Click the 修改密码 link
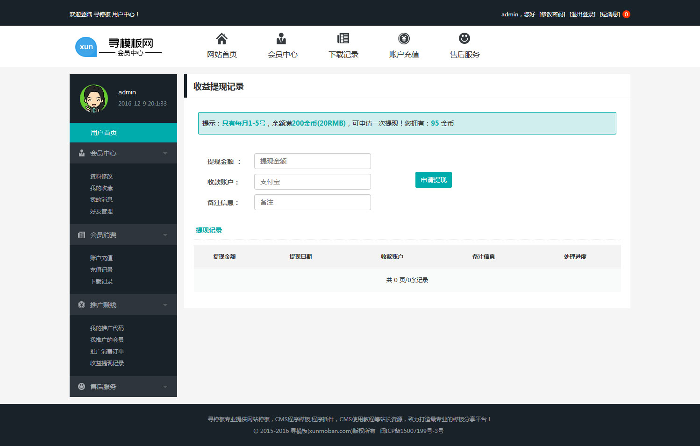The height and width of the screenshot is (446, 700). (x=552, y=14)
